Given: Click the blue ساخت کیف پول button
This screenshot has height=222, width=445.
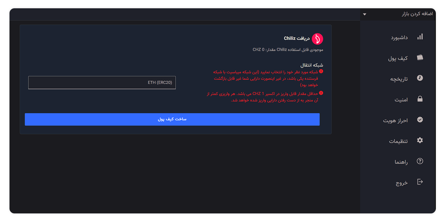Looking at the screenshot, I should 172,119.
